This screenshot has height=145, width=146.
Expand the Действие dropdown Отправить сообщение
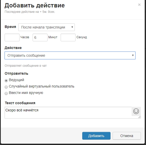70,55
